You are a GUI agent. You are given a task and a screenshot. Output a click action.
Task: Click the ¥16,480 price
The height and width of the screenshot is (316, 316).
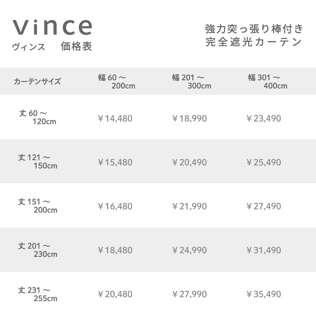(115, 206)
